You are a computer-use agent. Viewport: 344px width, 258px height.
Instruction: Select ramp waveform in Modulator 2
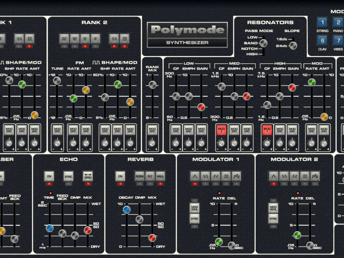tap(294, 176)
